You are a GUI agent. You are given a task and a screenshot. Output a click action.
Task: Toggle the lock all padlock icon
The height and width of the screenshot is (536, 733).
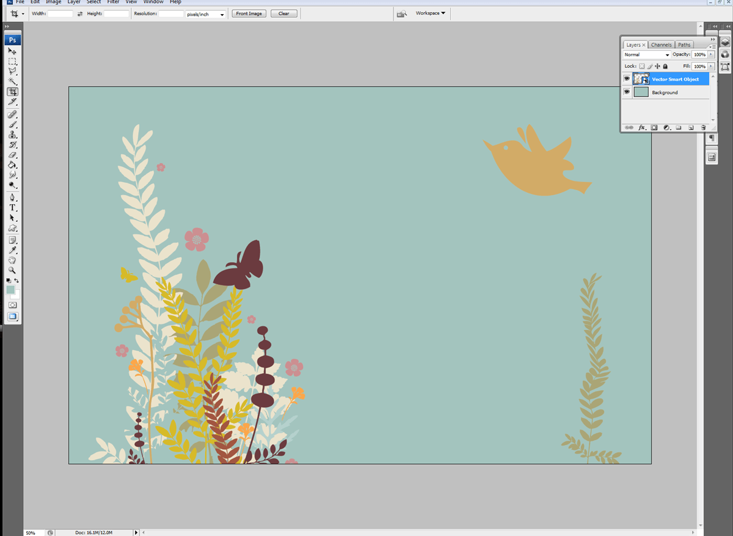[x=665, y=66]
